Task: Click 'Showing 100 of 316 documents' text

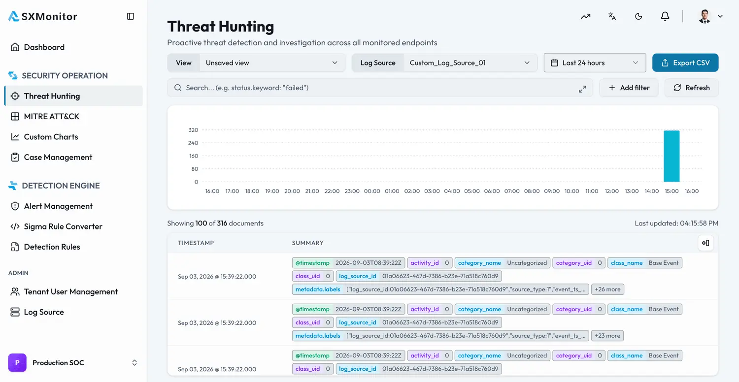Action: (x=215, y=223)
